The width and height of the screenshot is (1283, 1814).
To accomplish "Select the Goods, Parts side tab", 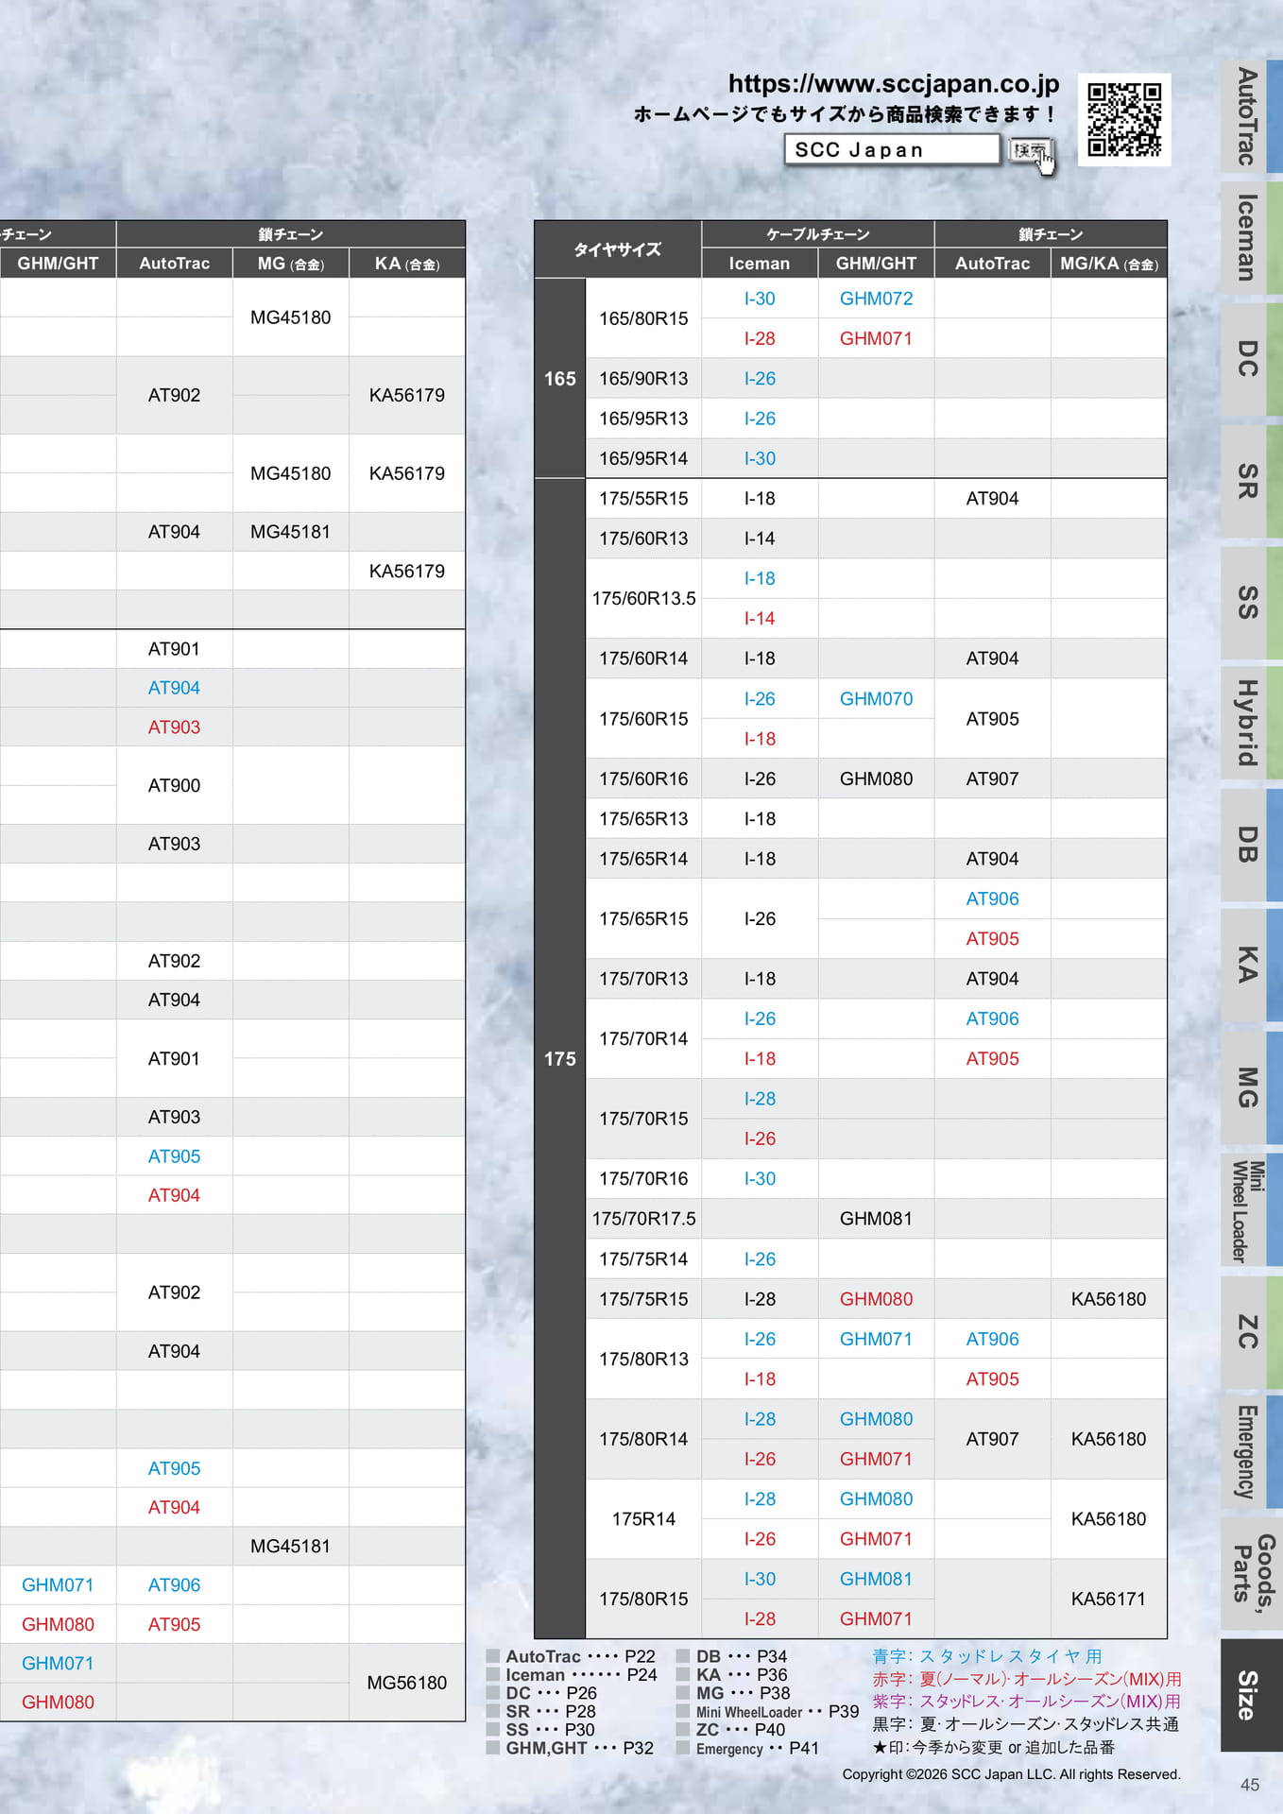I will [x=1251, y=1574].
